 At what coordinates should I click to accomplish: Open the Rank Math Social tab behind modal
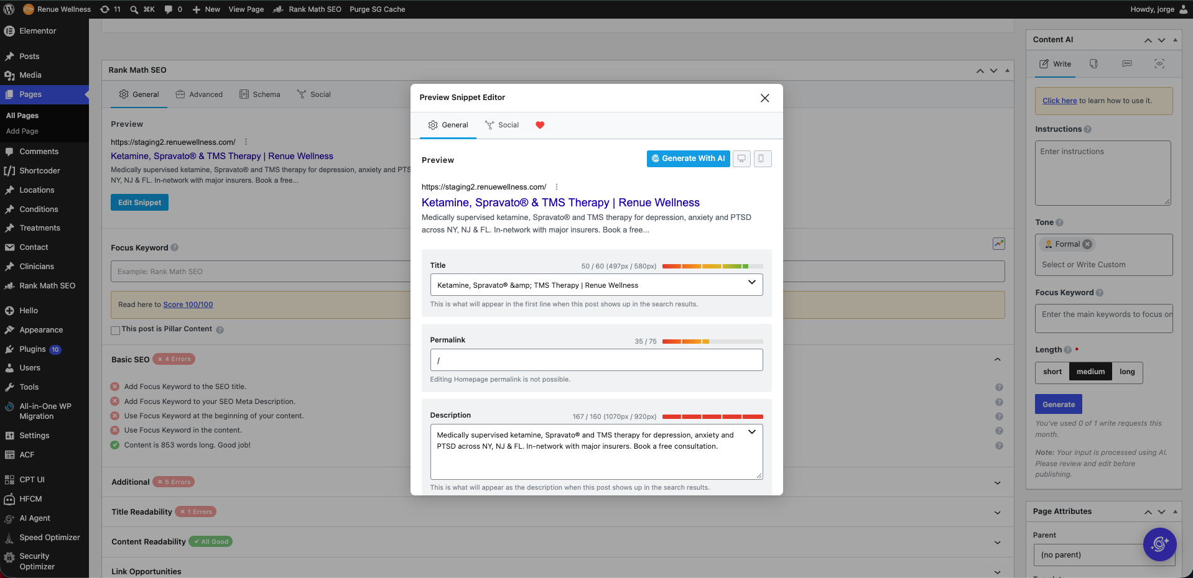click(x=313, y=94)
